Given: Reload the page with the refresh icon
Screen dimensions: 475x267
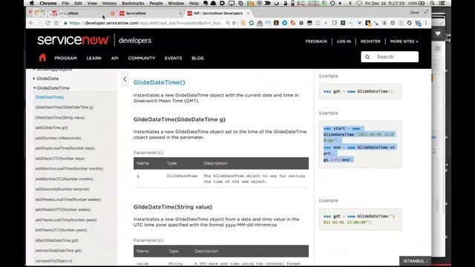Looking at the screenshot, I should tap(47, 23).
